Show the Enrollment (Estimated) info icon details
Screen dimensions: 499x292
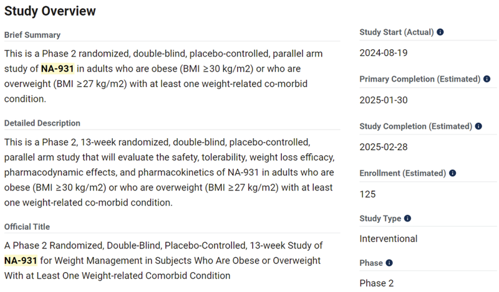(x=452, y=173)
